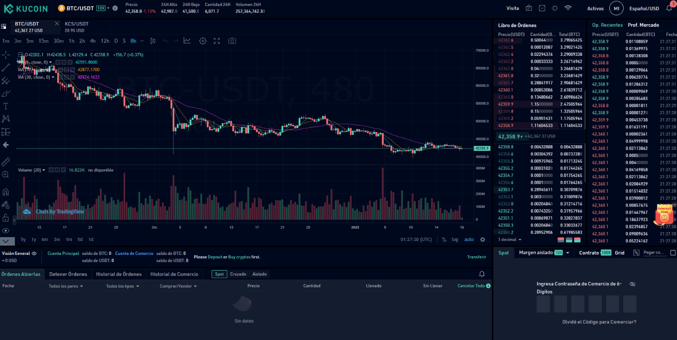The width and height of the screenshot is (677, 340).
Task: Open chart settings gear in toolbar
Action: (203, 41)
